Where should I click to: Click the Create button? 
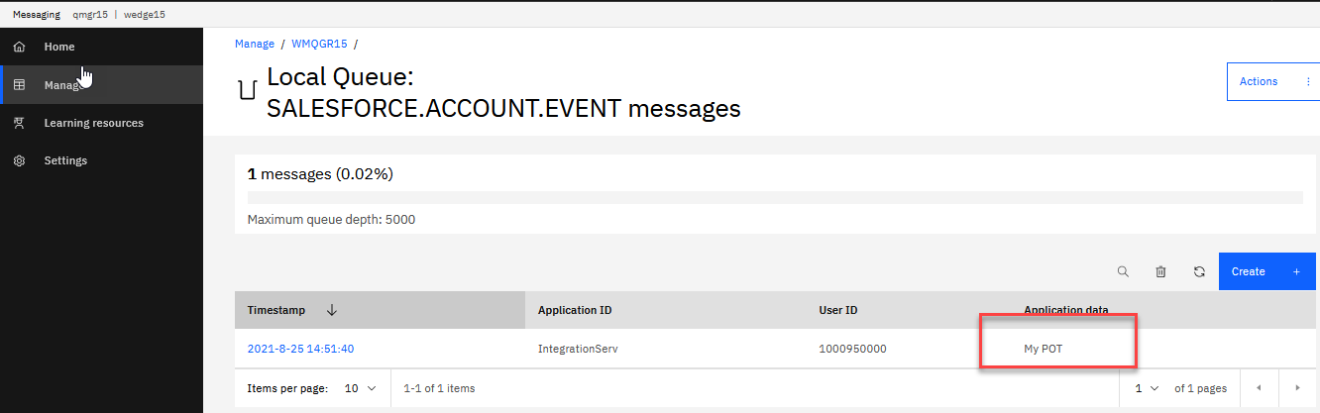(1267, 271)
